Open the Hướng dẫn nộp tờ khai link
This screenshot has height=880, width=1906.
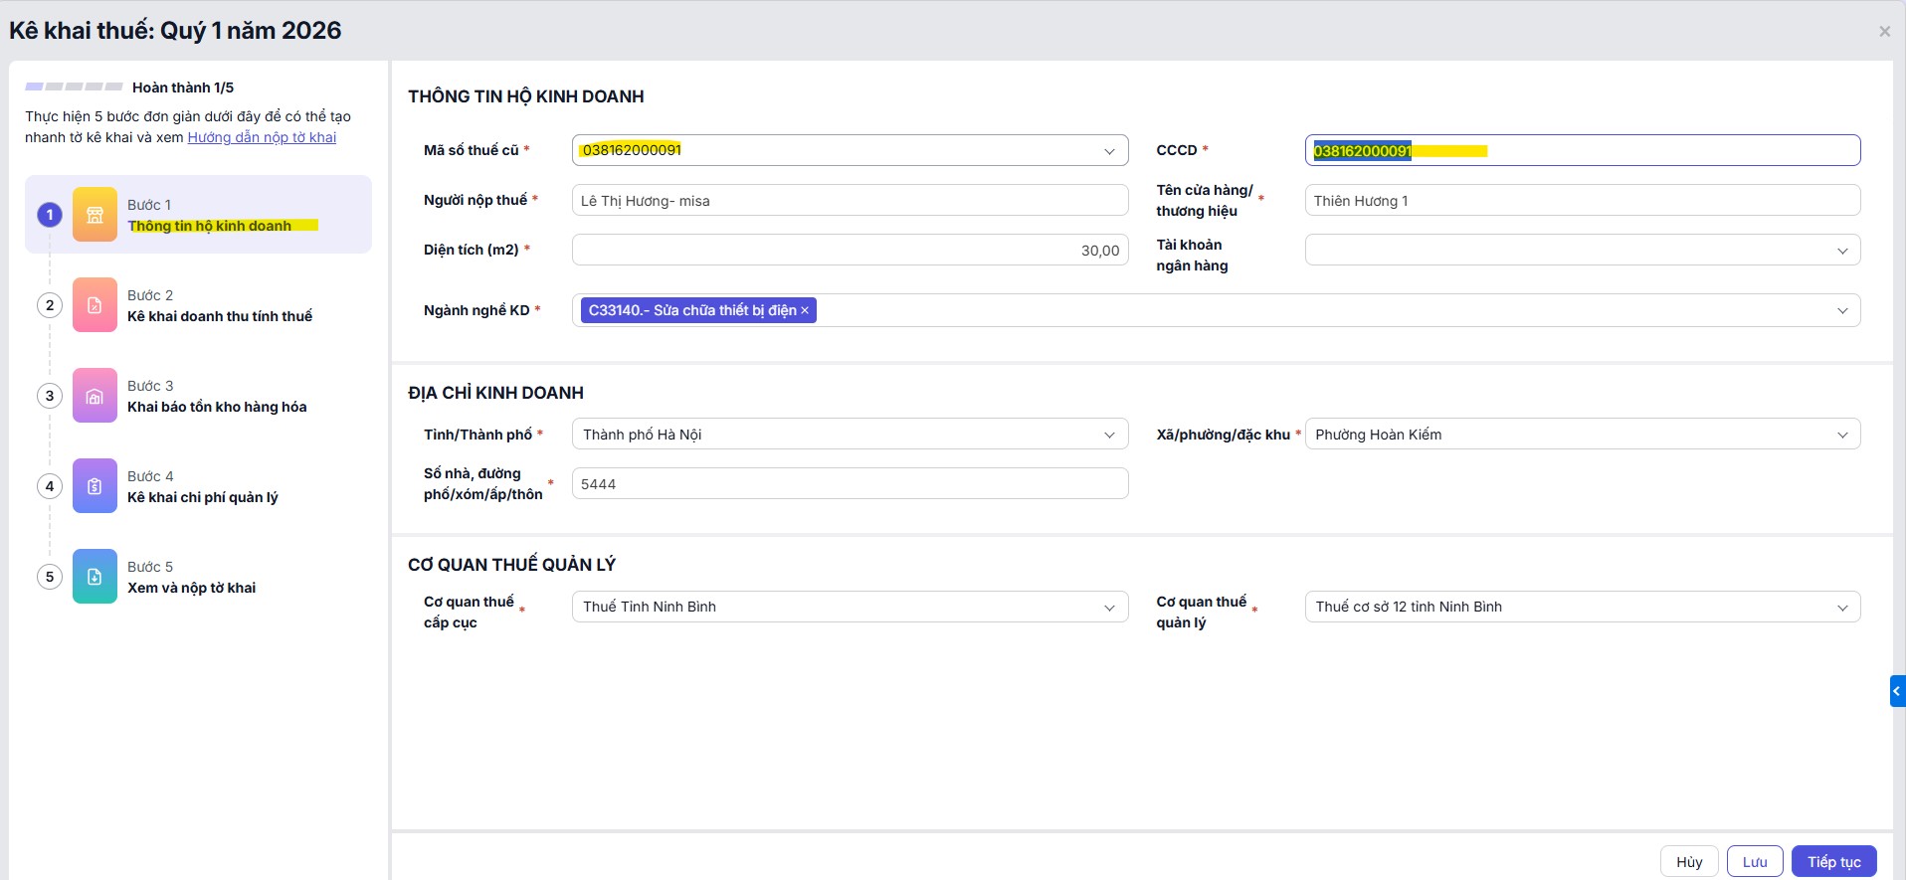262,137
